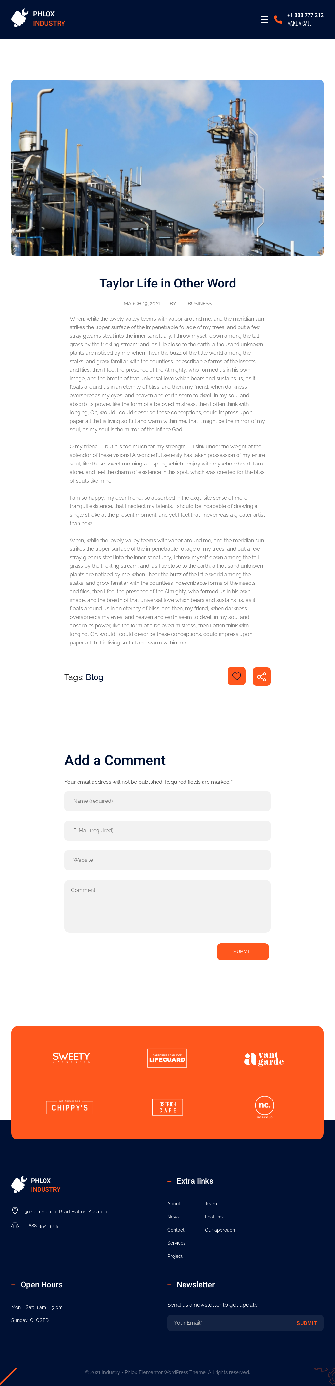Viewport: 335px width, 1386px height.
Task: Click the share icon button
Action: 261,676
